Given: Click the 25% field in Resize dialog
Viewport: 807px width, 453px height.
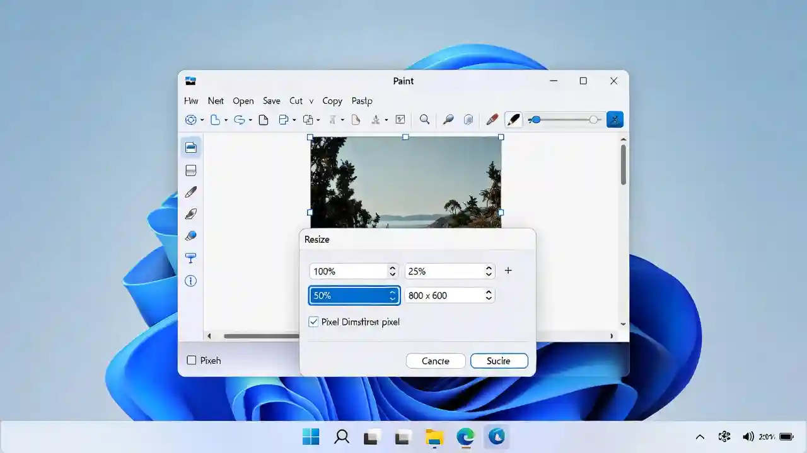Looking at the screenshot, I should [x=450, y=271].
